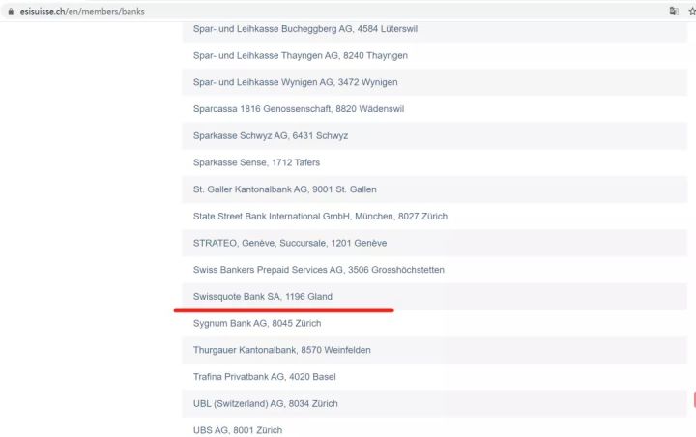This screenshot has height=437, width=696.
Task: Select Sparcassa 1816 Genossenschaft row
Action: pos(435,109)
